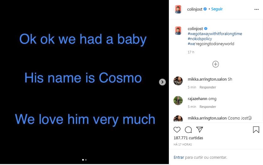Open hashtag #we'regoingtodisneyworld
Image resolution: width=263 pixels, height=165 pixels.
[x=211, y=44]
